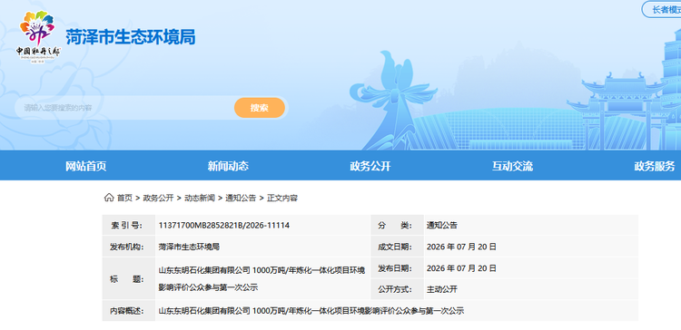Click the orange 搜索 button
The height and width of the screenshot is (330, 681).
(x=260, y=108)
